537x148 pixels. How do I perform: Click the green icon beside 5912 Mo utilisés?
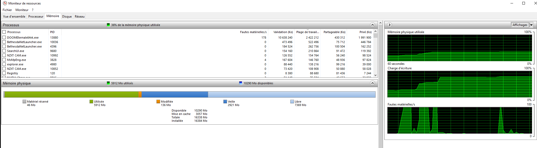coord(108,83)
